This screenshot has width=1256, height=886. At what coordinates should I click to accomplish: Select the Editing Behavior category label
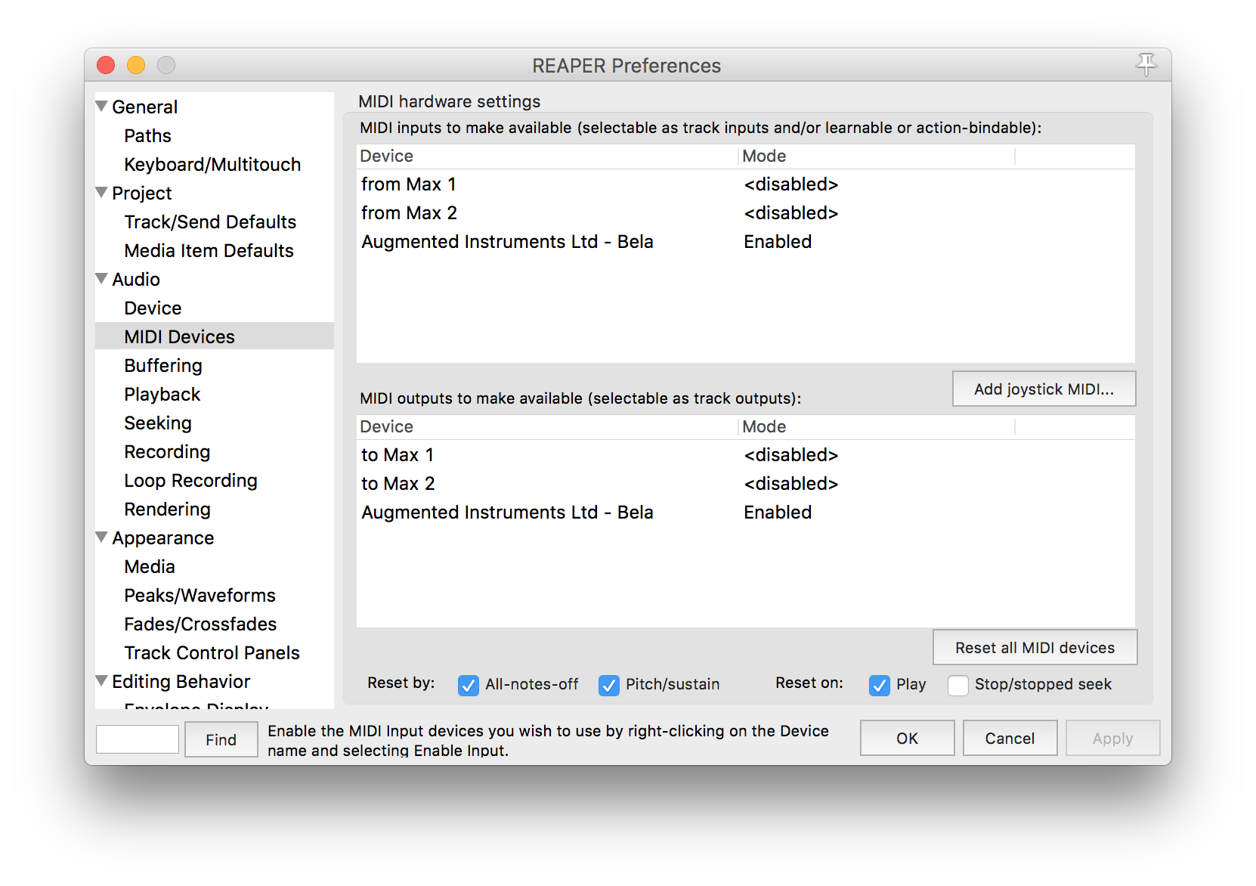click(x=181, y=682)
